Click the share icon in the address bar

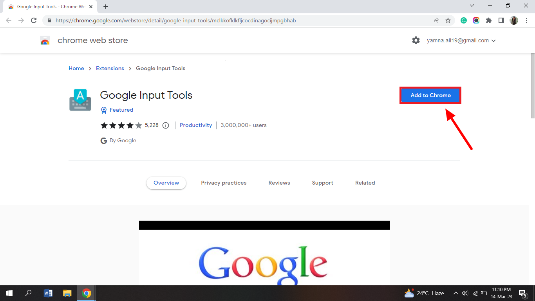436,20
